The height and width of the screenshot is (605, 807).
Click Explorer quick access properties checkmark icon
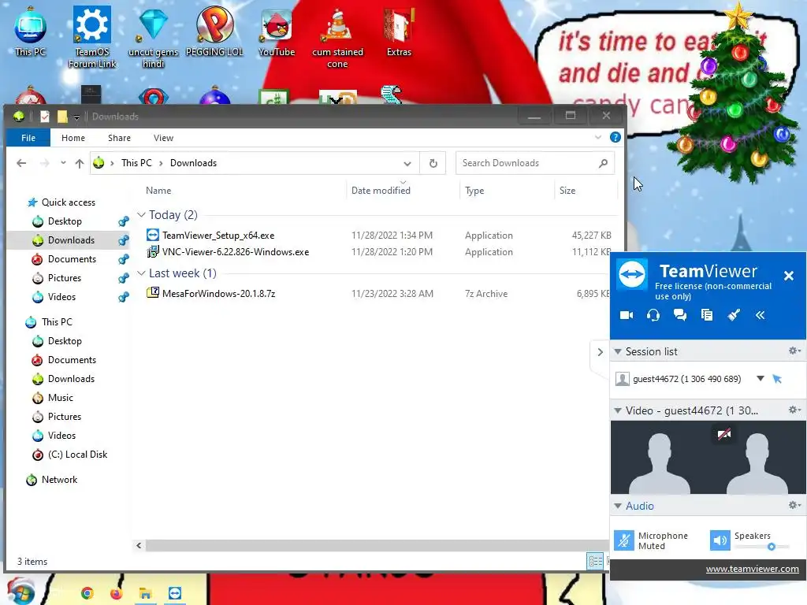pos(44,117)
